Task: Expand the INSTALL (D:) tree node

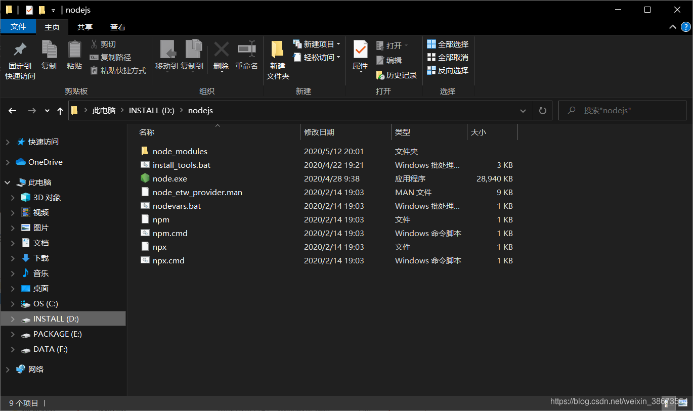Action: pyautogui.click(x=13, y=319)
